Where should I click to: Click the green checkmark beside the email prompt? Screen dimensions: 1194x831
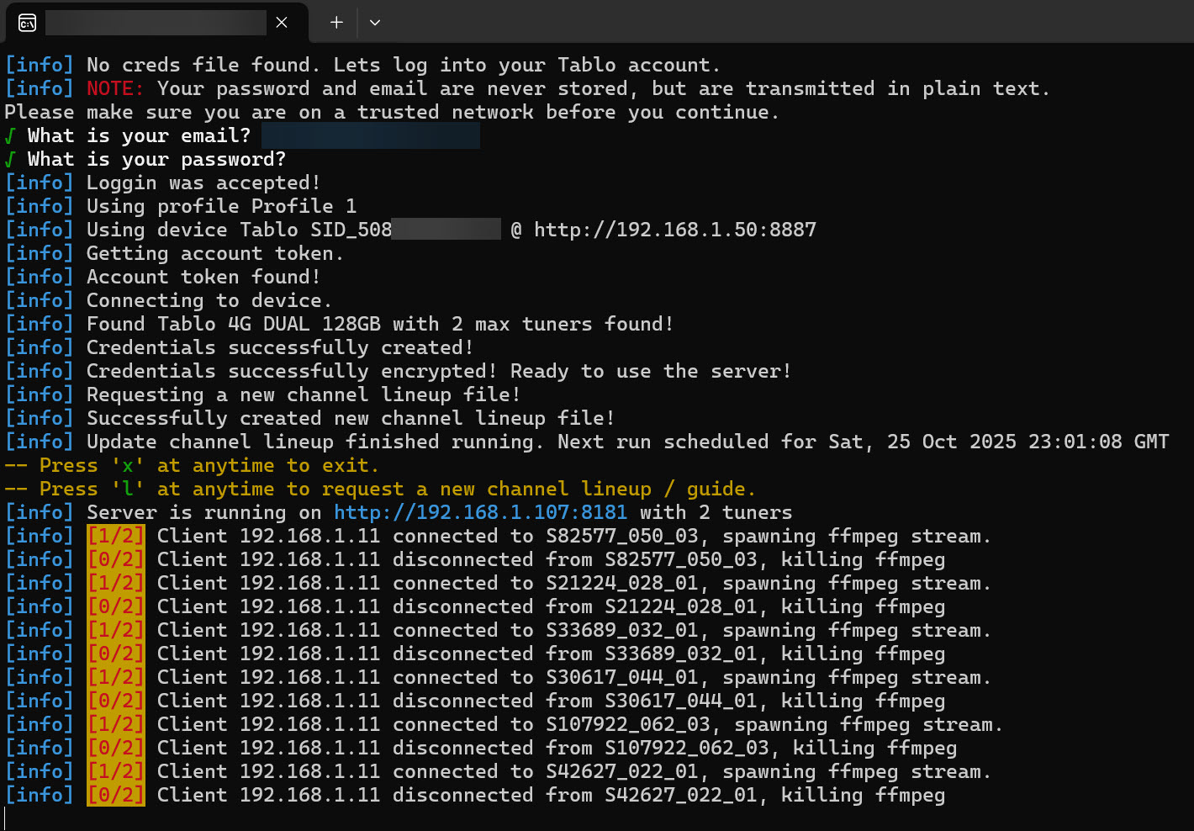(10, 135)
